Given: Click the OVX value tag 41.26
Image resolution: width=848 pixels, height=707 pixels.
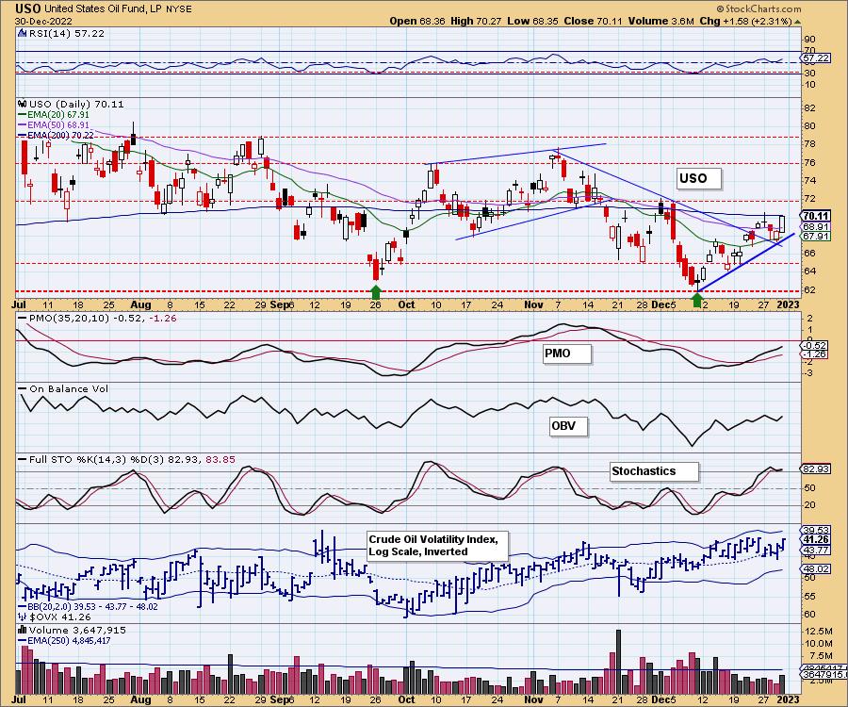Looking at the screenshot, I should coord(816,540).
